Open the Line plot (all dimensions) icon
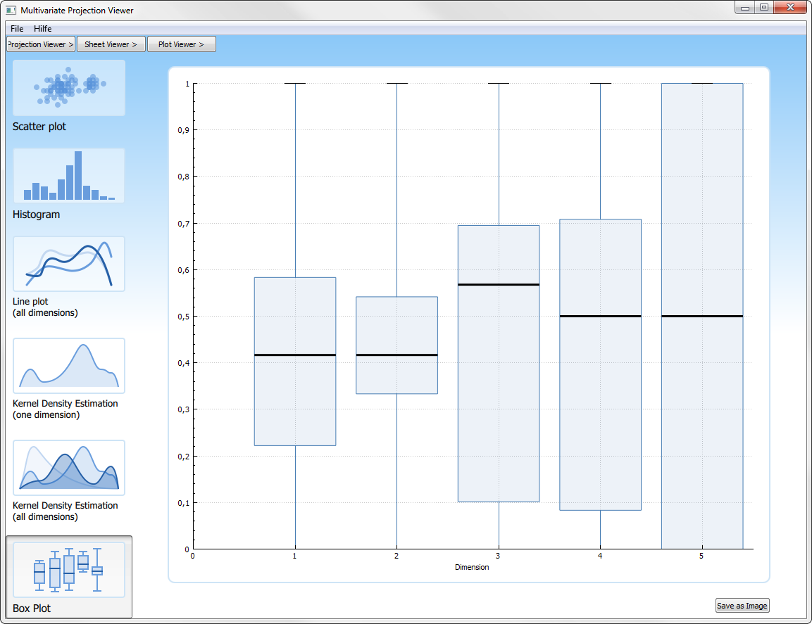 [69, 264]
